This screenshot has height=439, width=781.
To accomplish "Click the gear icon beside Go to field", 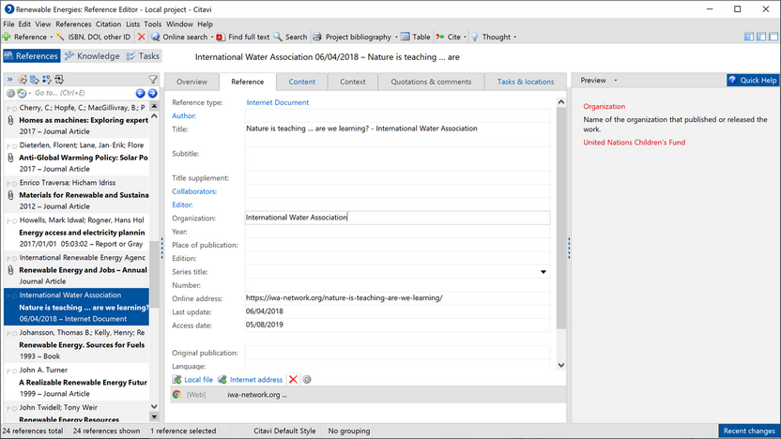I will tap(10, 93).
